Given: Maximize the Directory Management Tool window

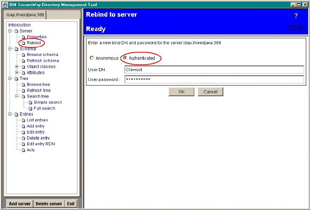Looking at the screenshot, I should pyautogui.click(x=299, y=5).
